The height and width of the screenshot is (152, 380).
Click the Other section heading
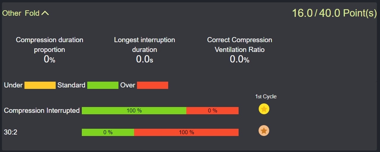click(12, 13)
